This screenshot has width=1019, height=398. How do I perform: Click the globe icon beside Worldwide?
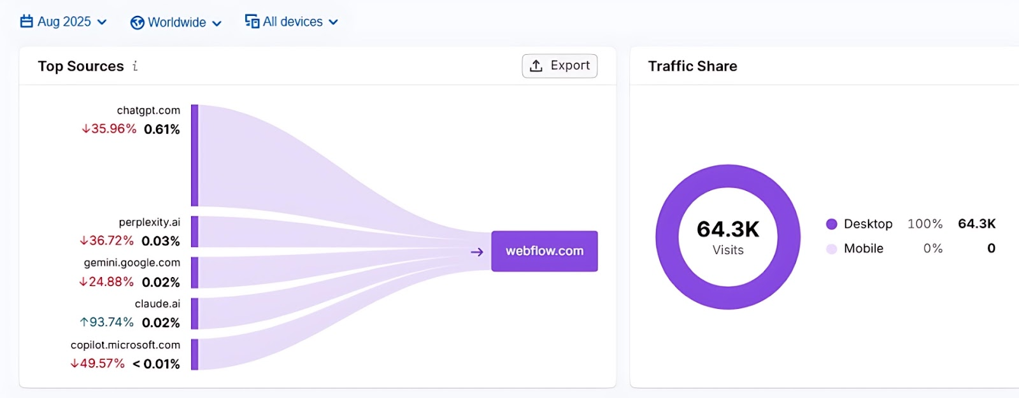(137, 23)
